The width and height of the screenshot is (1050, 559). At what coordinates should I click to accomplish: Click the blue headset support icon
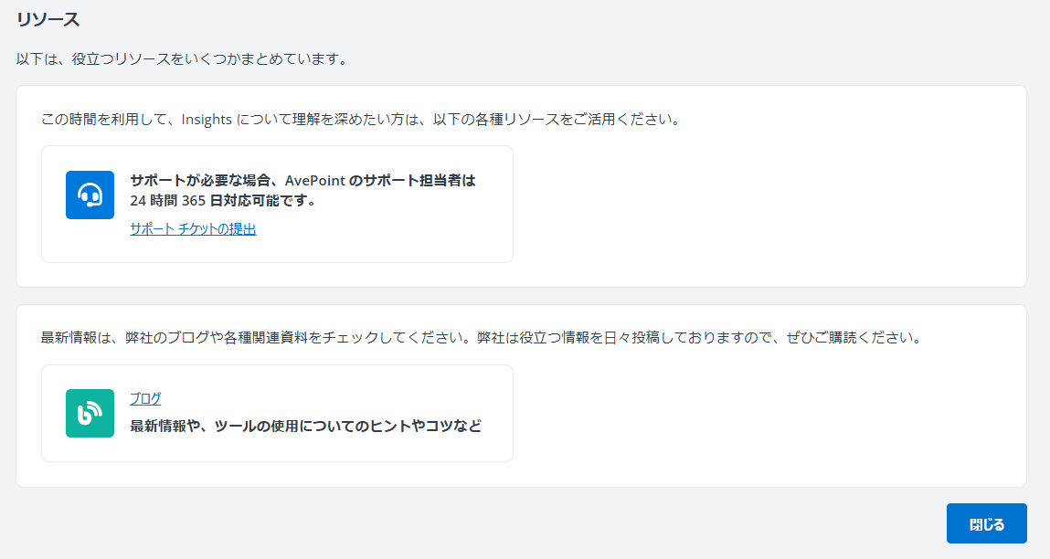pos(90,195)
